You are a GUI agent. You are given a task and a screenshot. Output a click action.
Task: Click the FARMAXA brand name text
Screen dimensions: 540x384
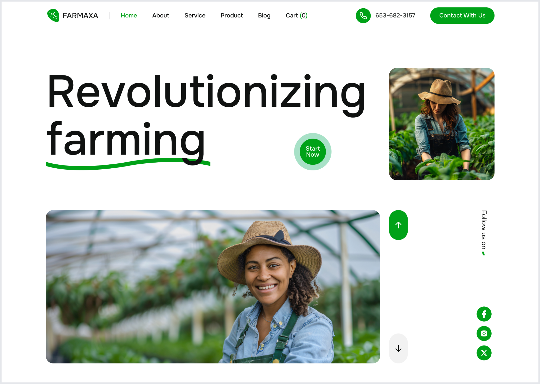[x=80, y=16]
